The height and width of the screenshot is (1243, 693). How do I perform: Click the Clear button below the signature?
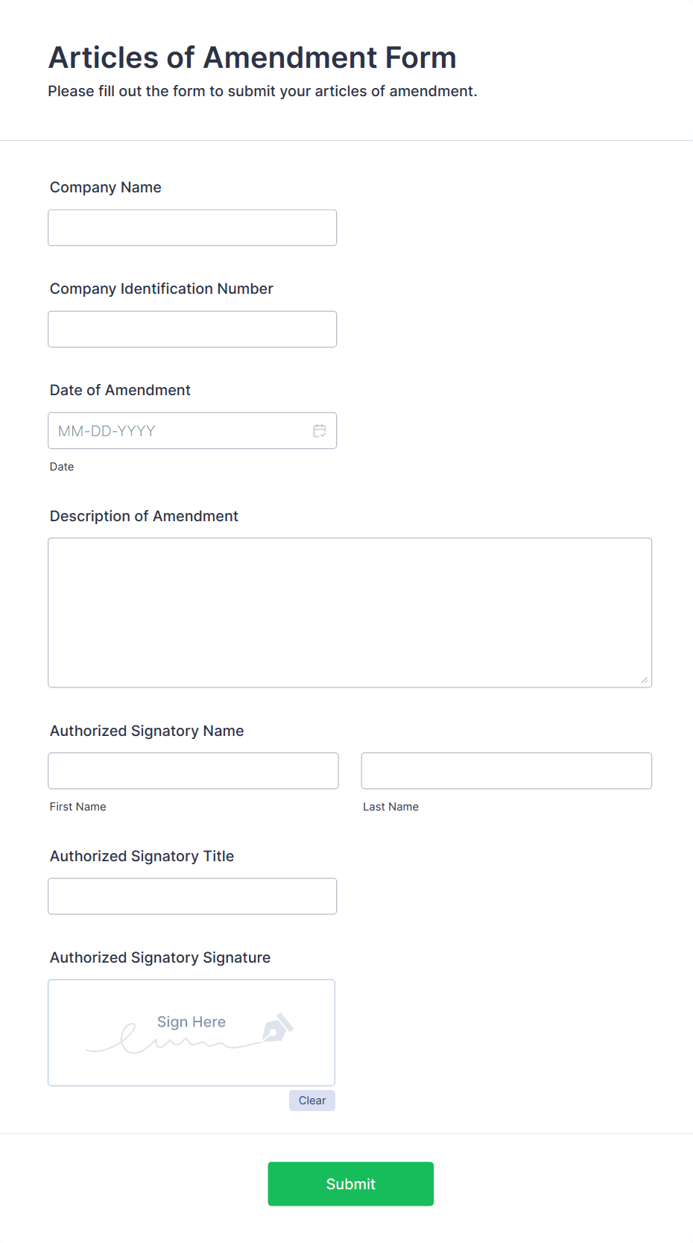[311, 1100]
